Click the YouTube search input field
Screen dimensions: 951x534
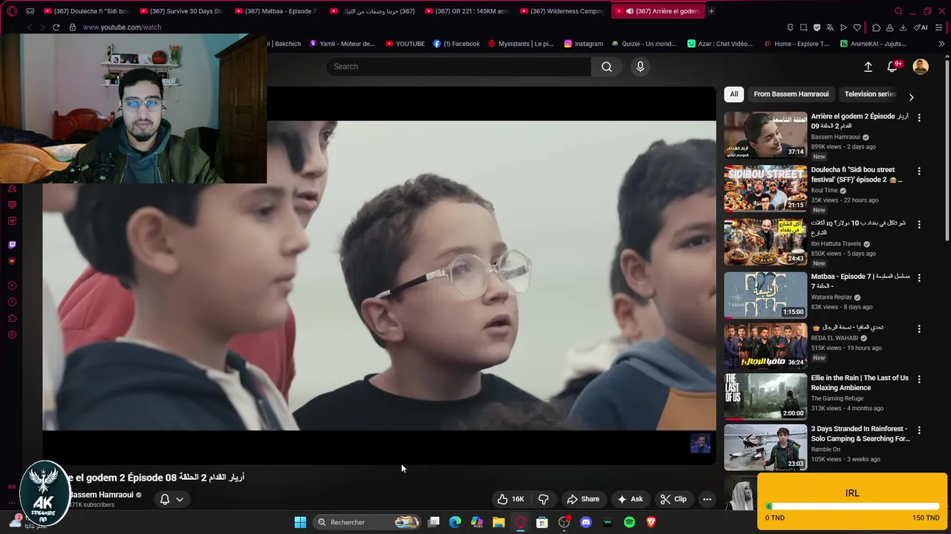(x=458, y=67)
